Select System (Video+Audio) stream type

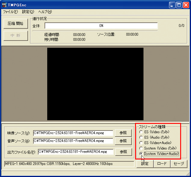click(x=159, y=154)
